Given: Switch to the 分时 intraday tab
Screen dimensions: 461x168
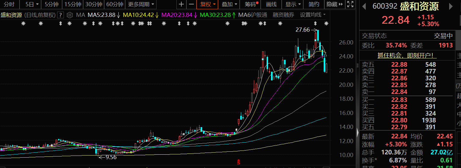Looking at the screenshot, I should pyautogui.click(x=9, y=4).
